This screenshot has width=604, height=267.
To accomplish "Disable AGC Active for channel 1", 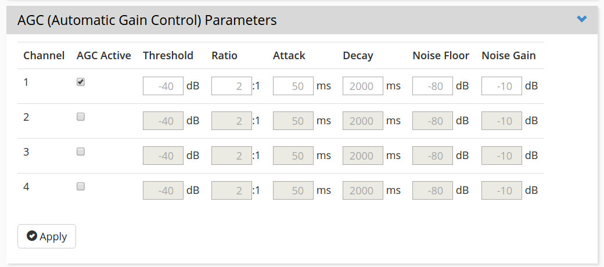I will click(81, 82).
